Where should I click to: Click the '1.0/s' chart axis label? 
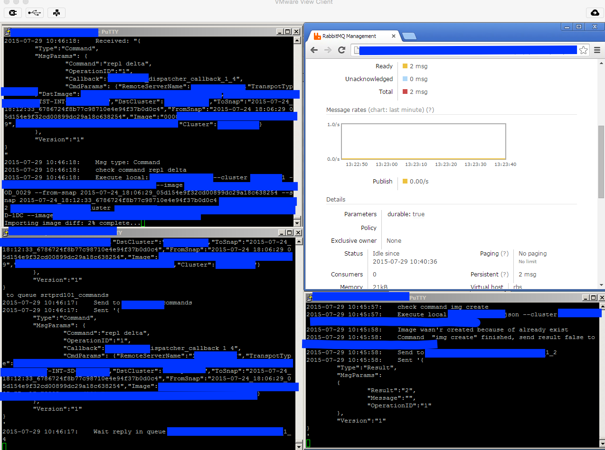(x=333, y=124)
